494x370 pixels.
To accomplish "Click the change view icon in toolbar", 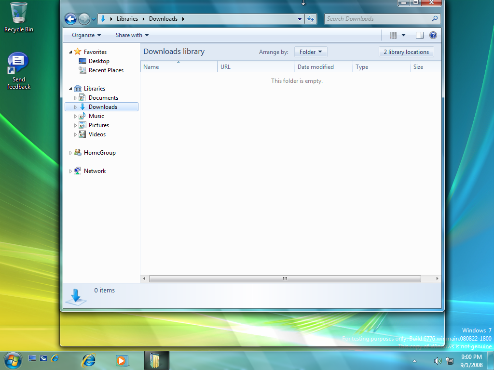I will (393, 35).
